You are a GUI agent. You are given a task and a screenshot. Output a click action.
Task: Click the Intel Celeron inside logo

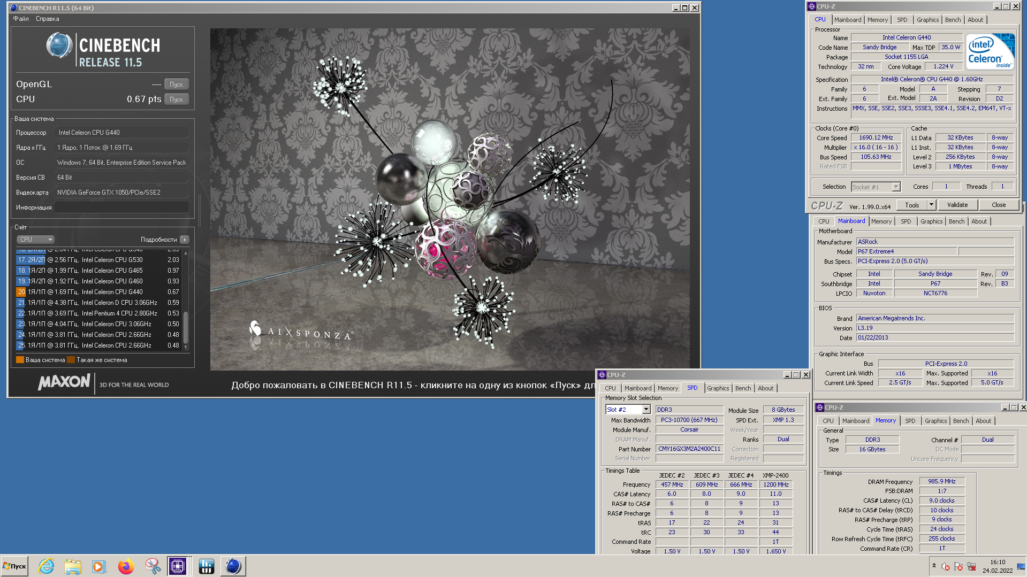990,51
